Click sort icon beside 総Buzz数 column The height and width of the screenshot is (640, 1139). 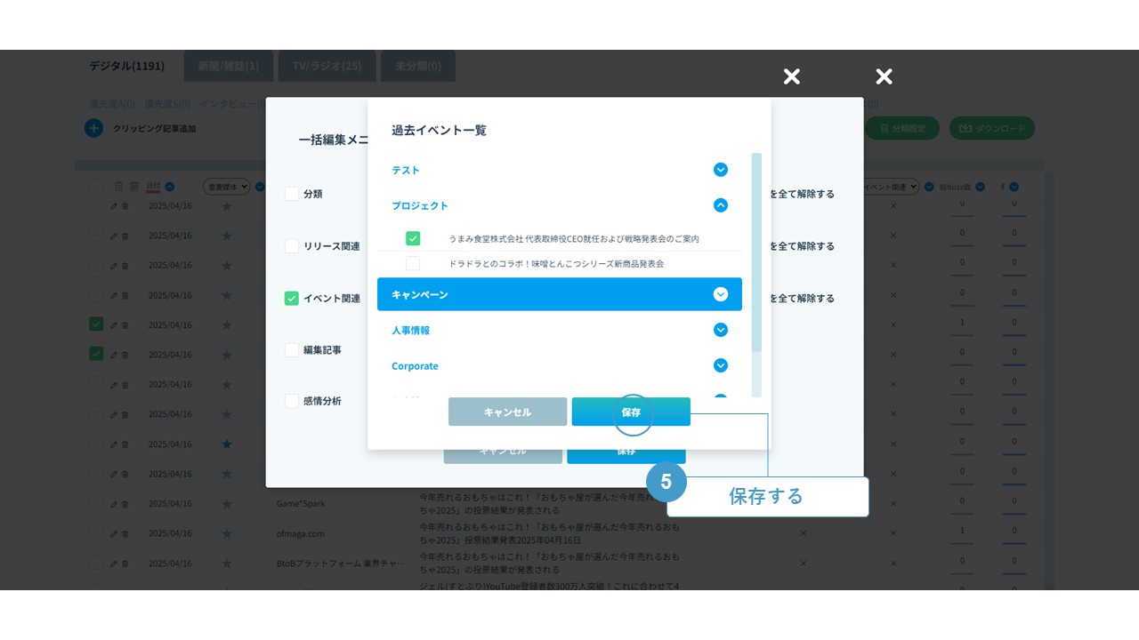click(x=980, y=187)
